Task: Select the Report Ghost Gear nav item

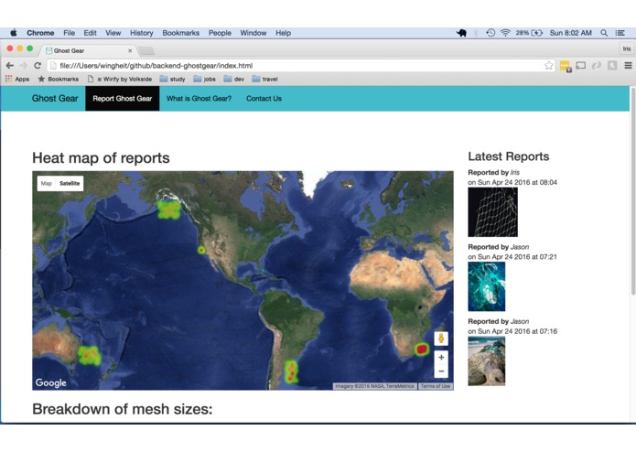Action: pyautogui.click(x=122, y=98)
